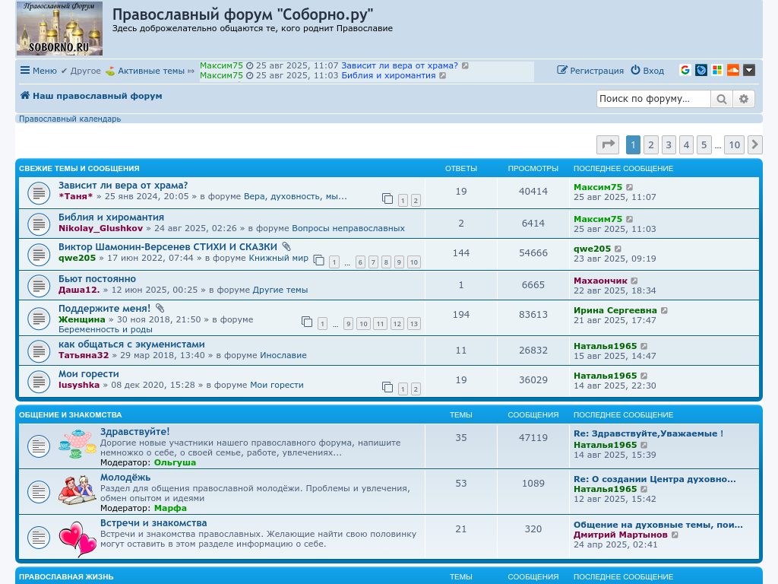Go to the next page arrow

[754, 145]
